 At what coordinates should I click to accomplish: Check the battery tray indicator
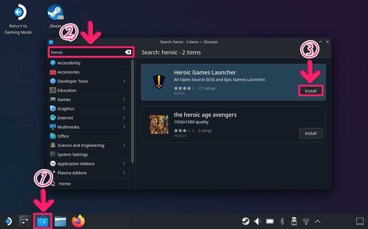[x=270, y=221]
